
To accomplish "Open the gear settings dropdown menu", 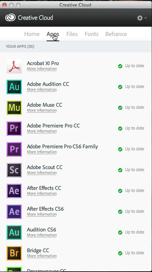I will [142, 18].
